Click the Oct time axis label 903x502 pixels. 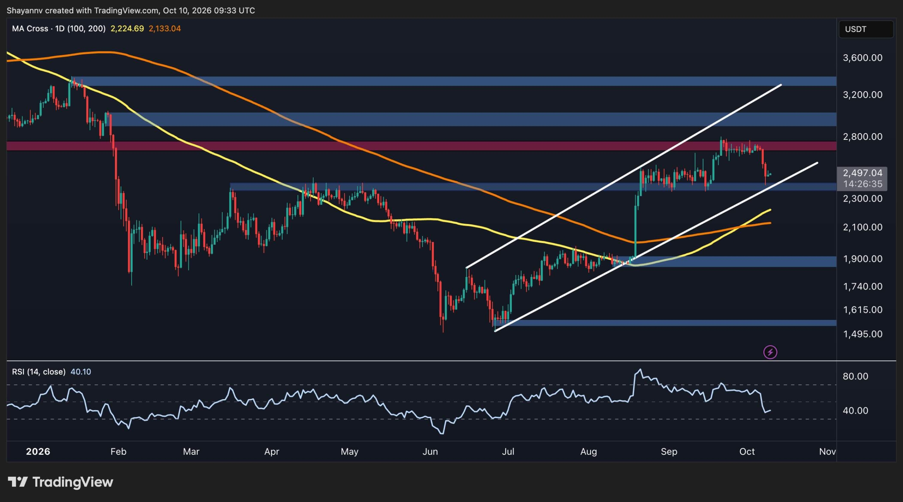click(x=747, y=452)
